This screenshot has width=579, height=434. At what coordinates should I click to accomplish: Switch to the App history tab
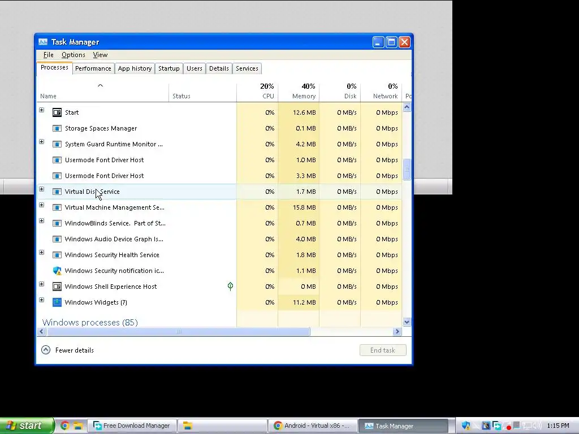click(x=135, y=68)
